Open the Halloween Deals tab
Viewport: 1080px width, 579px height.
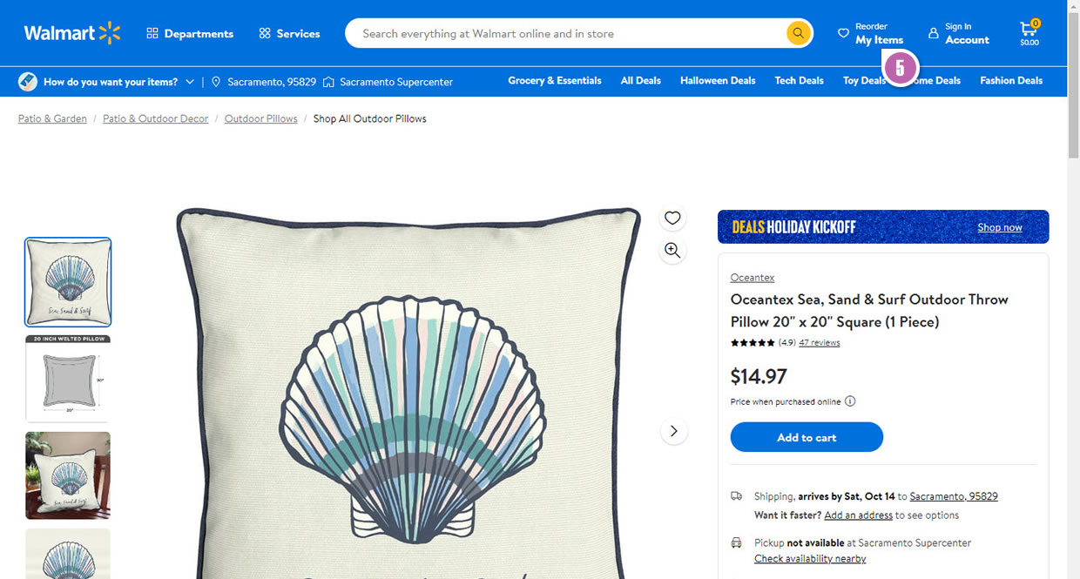pos(718,81)
